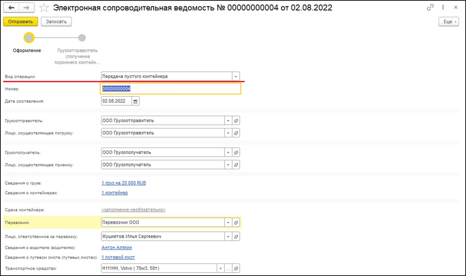This screenshot has height=276, width=466.
Task: Open record for Лицо, осуществляющее приемку
Action: coord(236,165)
